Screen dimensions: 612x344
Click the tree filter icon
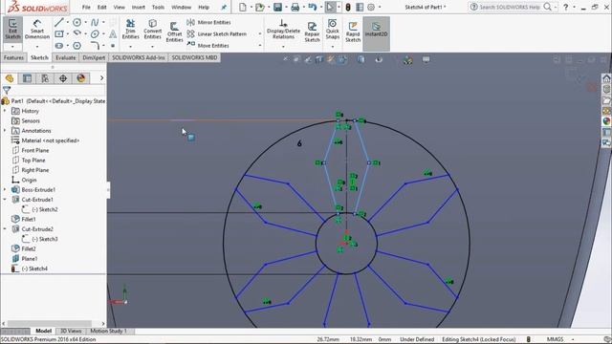[x=7, y=91]
